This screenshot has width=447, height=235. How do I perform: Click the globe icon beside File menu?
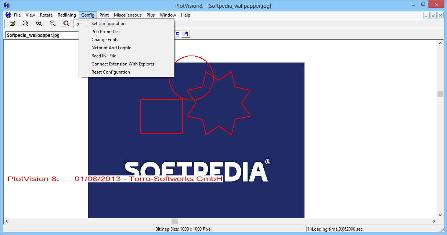click(x=8, y=15)
